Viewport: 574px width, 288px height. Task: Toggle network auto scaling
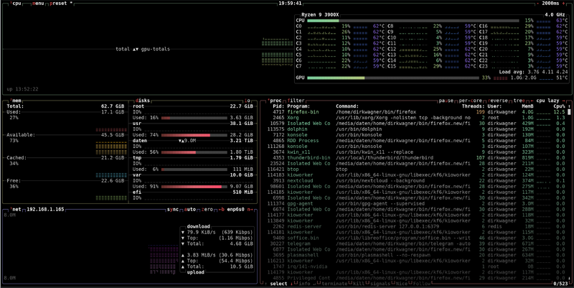189,209
